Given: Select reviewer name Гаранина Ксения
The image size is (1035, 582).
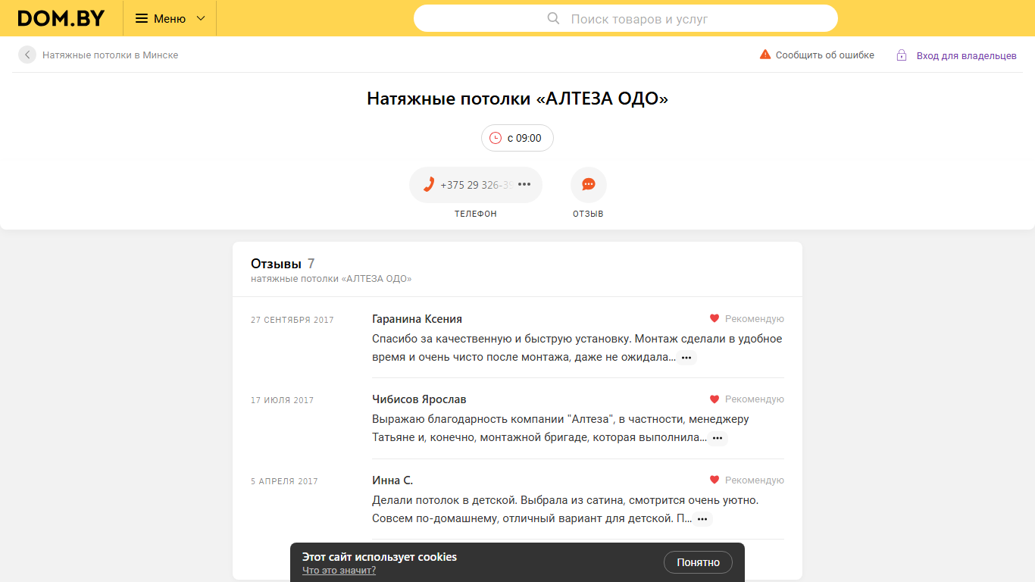Looking at the screenshot, I should [417, 319].
